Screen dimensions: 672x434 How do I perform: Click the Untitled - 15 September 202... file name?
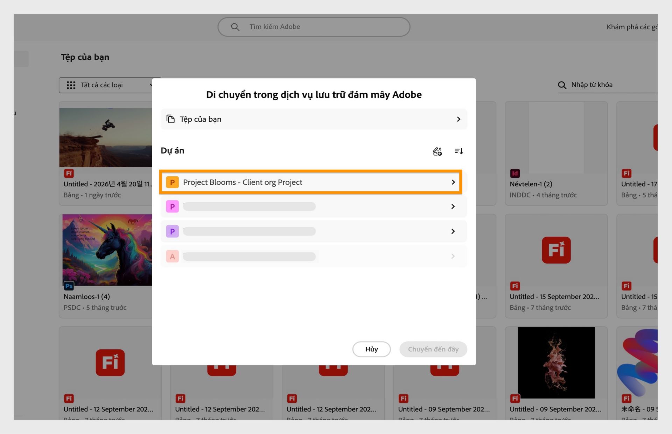(554, 297)
